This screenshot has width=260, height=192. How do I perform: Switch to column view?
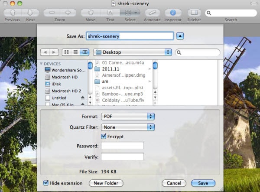point(84,52)
